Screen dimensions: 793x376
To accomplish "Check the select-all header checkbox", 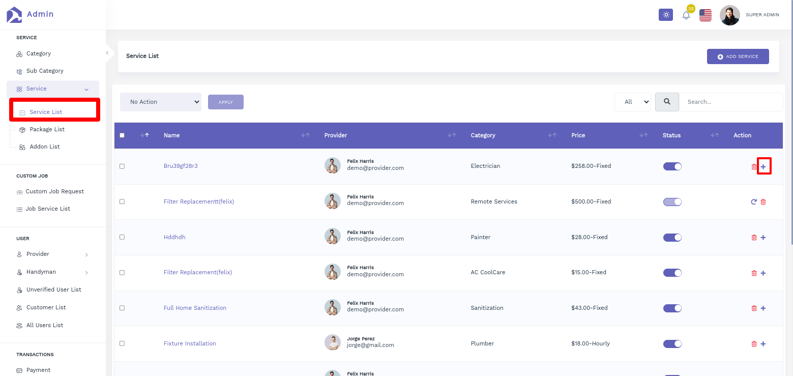I will (x=122, y=135).
